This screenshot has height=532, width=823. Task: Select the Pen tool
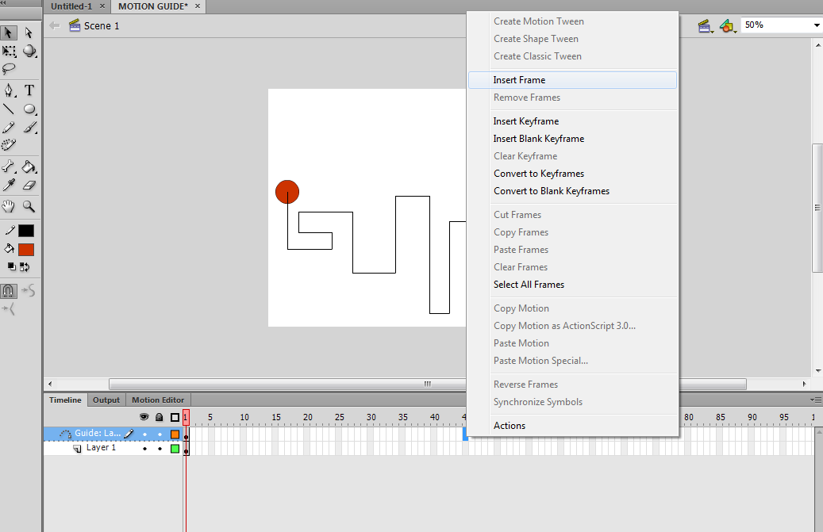point(10,90)
